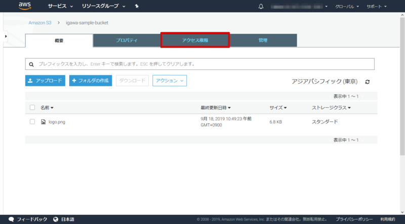Screen dimensions: 405x224
Task: Click the upper 表示中 1～1 pagination text
Action: point(346,96)
